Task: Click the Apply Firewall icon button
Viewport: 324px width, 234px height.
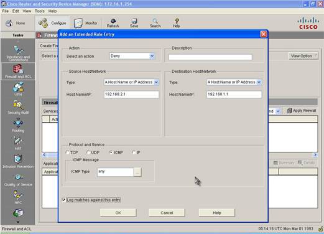Action: click(x=302, y=111)
